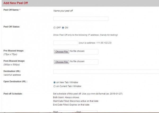Click "No file chosen" beside Pre-Moused Image

(77, 51)
